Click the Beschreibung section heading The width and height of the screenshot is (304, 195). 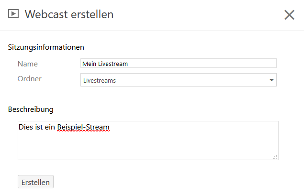pyautogui.click(x=31, y=109)
